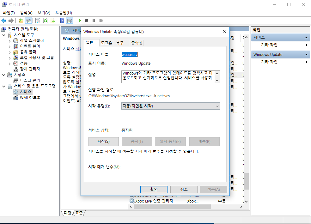Click the 공유 폴더 tree icon
The height and width of the screenshot is (224, 311).
tap(16, 52)
